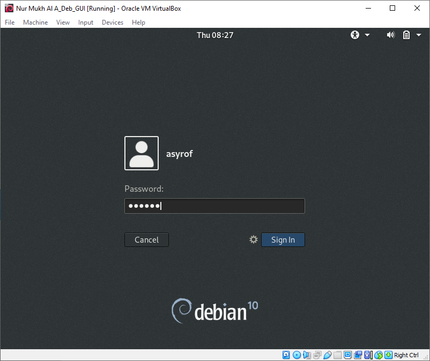Open the Machine menu

point(35,22)
